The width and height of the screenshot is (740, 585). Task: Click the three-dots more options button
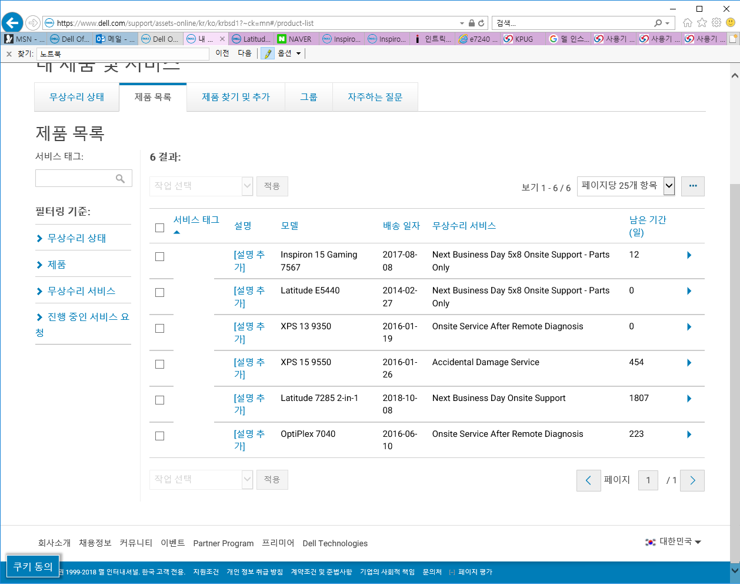pyautogui.click(x=693, y=186)
